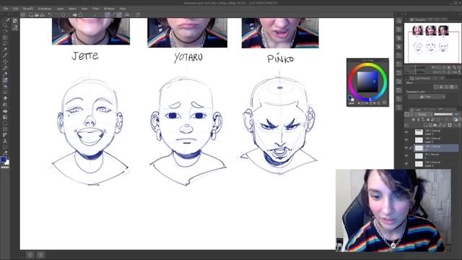
Task: Select the Gradient tool
Action: coord(5,117)
